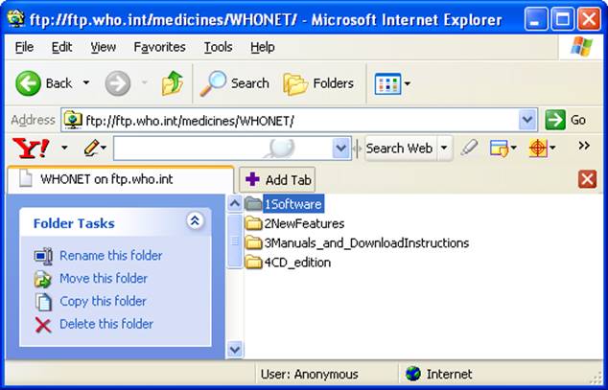Click Move this folder link
The image size is (608, 390).
(x=104, y=279)
